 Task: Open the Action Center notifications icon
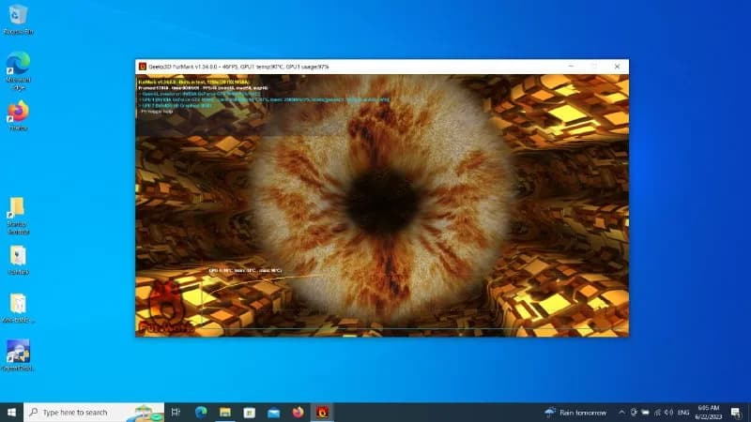coord(736,413)
